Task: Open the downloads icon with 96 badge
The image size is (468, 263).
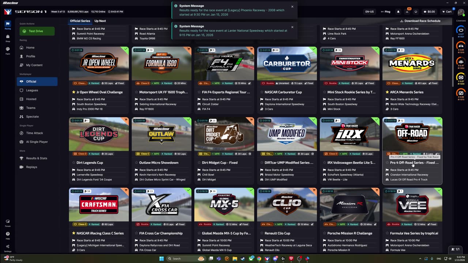Action: (407, 12)
